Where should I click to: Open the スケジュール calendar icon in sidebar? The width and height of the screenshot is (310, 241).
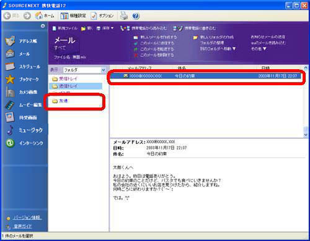(10, 66)
